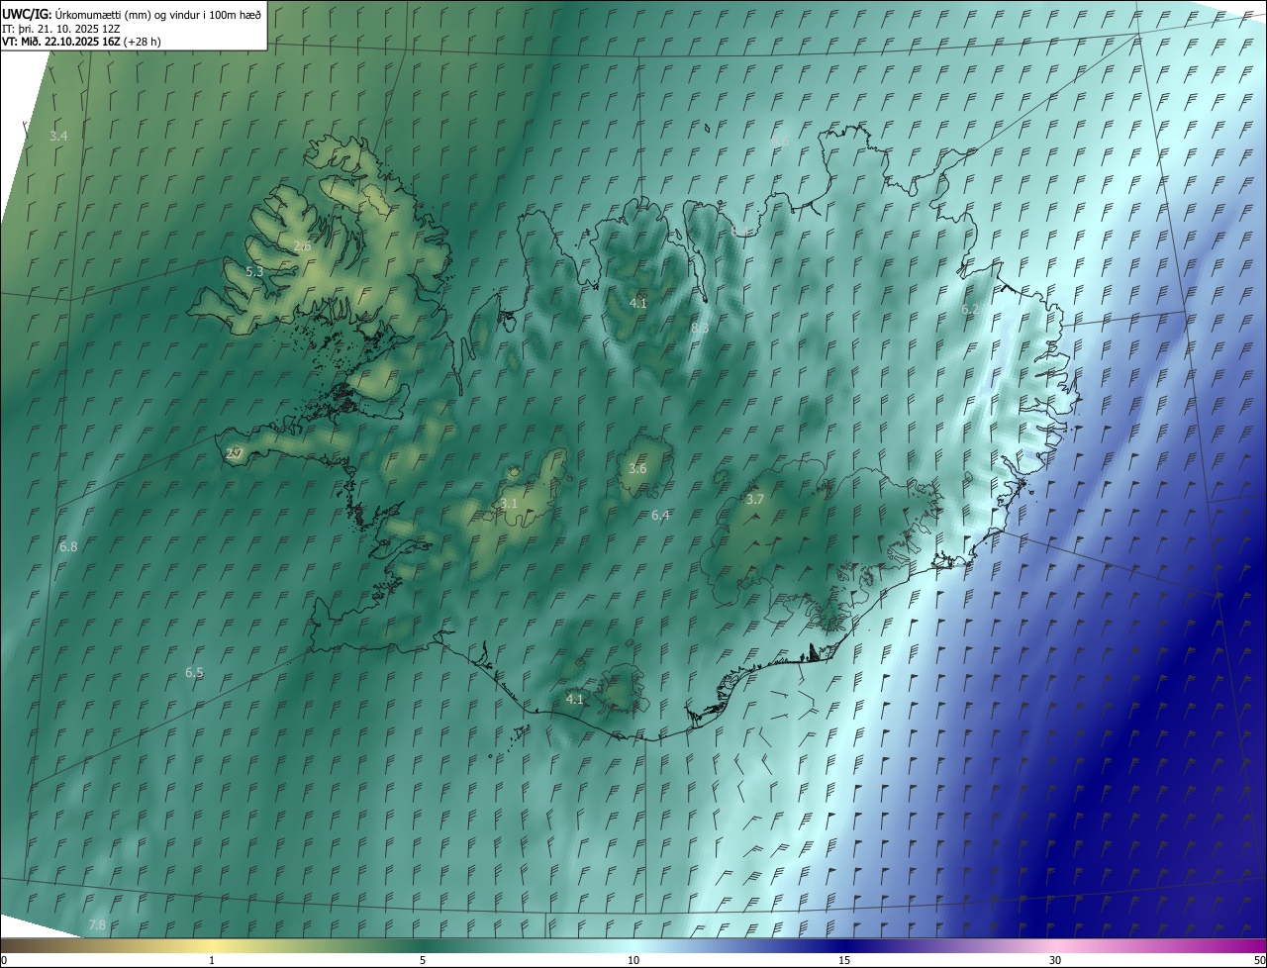The image size is (1267, 968).
Task: Click the 50 tick on the color scale
Action: pyautogui.click(x=1259, y=960)
